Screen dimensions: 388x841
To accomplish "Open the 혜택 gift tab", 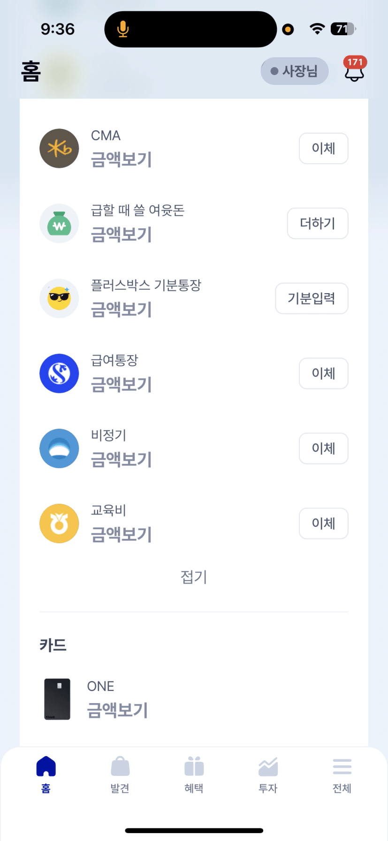I will (194, 774).
